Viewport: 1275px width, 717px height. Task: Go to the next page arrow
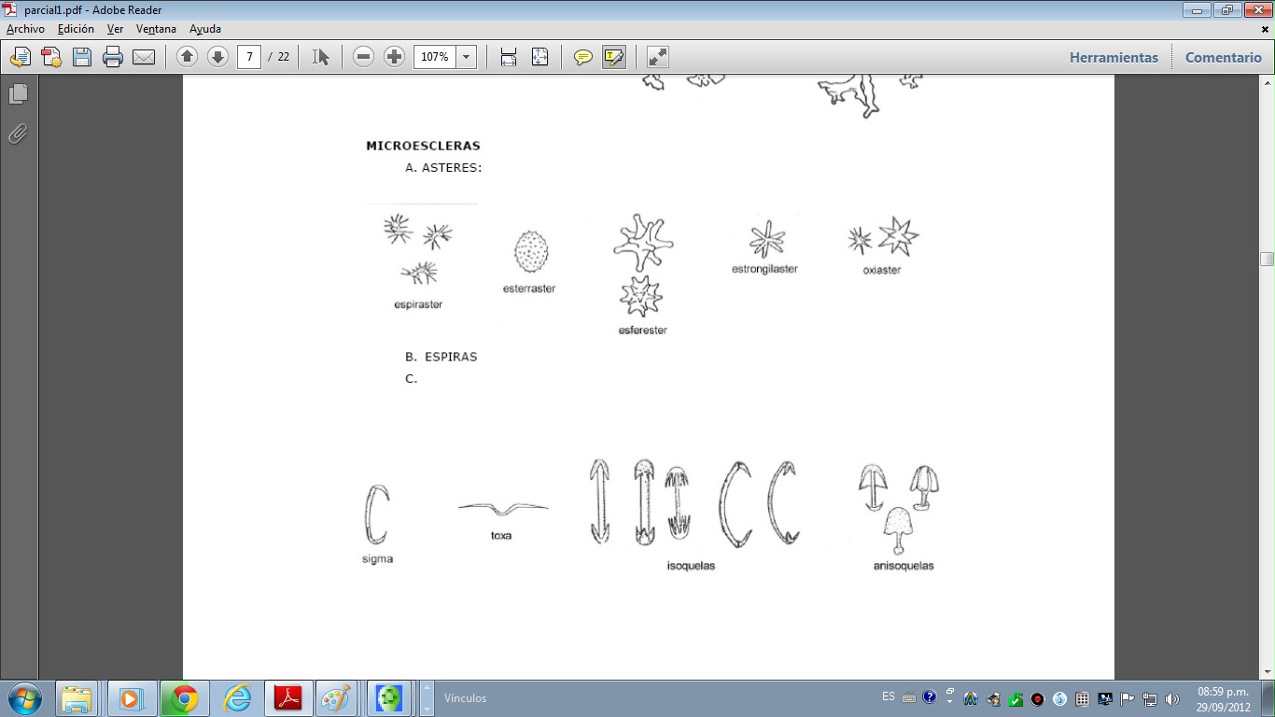point(217,57)
